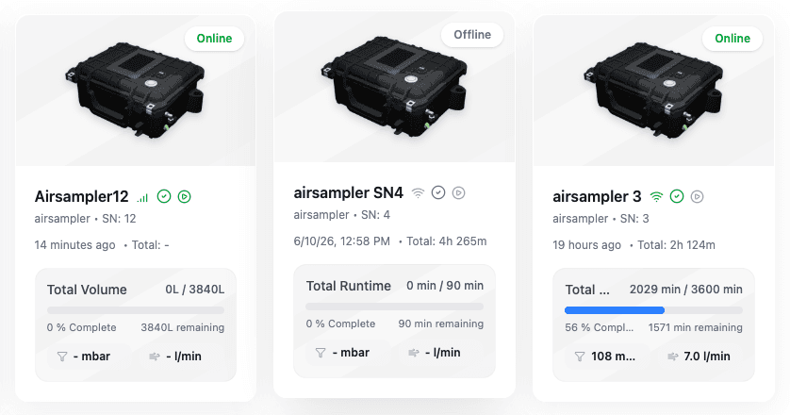Open the airsampler SN4 device title
Viewport: 790px width, 415px height.
coord(349,192)
